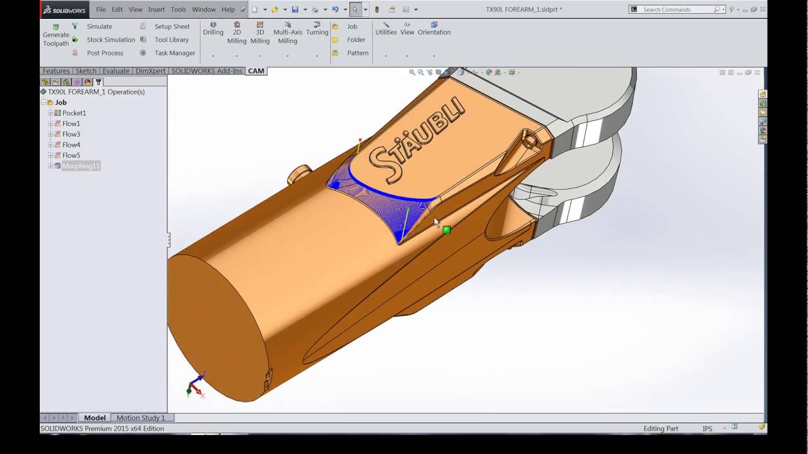Click the Rebuild traffic light icon
Viewport: 808px width, 454px height.
[x=377, y=9]
